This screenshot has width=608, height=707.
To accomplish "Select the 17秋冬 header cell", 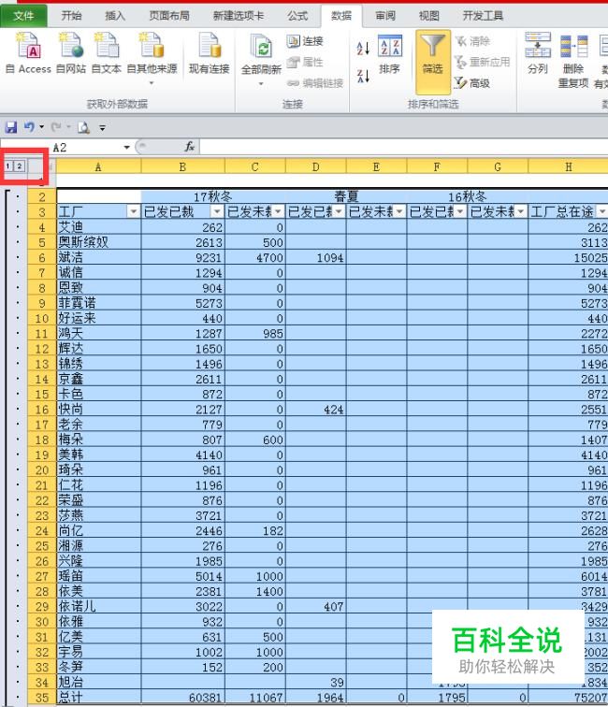I will coord(213,196).
